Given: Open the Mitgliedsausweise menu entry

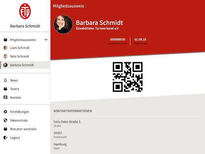Looking at the screenshot, I should tap(23, 40).
